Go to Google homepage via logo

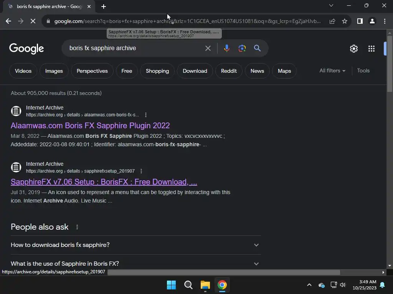pyautogui.click(x=26, y=49)
